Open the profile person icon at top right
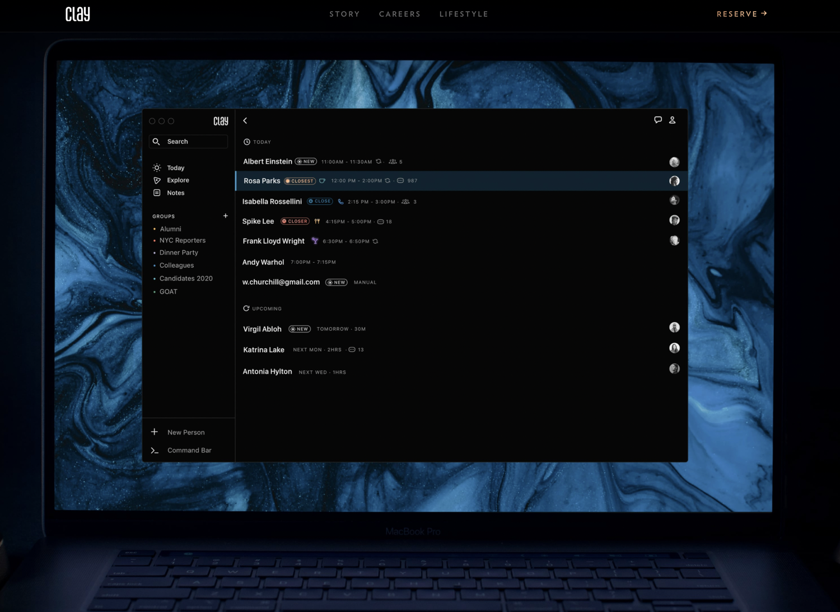This screenshot has height=612, width=840. click(x=673, y=120)
